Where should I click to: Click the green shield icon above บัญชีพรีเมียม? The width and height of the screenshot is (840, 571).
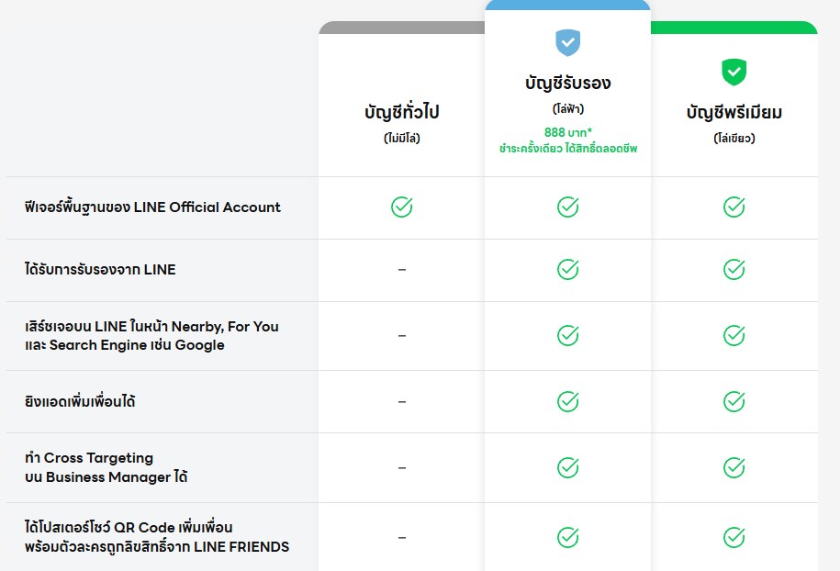tap(734, 72)
